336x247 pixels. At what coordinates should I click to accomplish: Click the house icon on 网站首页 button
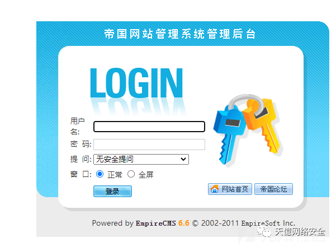tap(215, 189)
